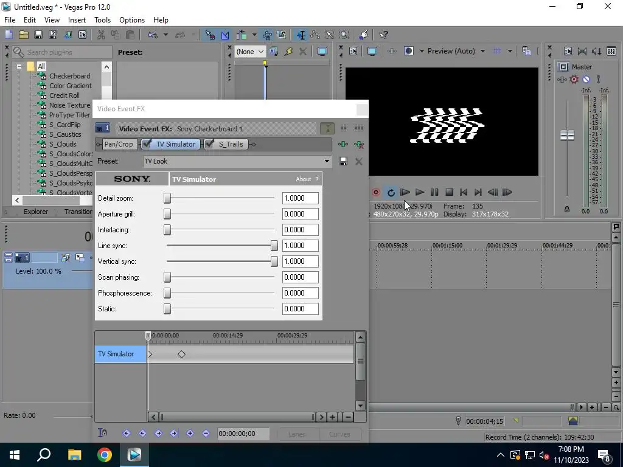Select Noise Texture in the plug-in list
Image resolution: width=623 pixels, height=467 pixels.
70,105
